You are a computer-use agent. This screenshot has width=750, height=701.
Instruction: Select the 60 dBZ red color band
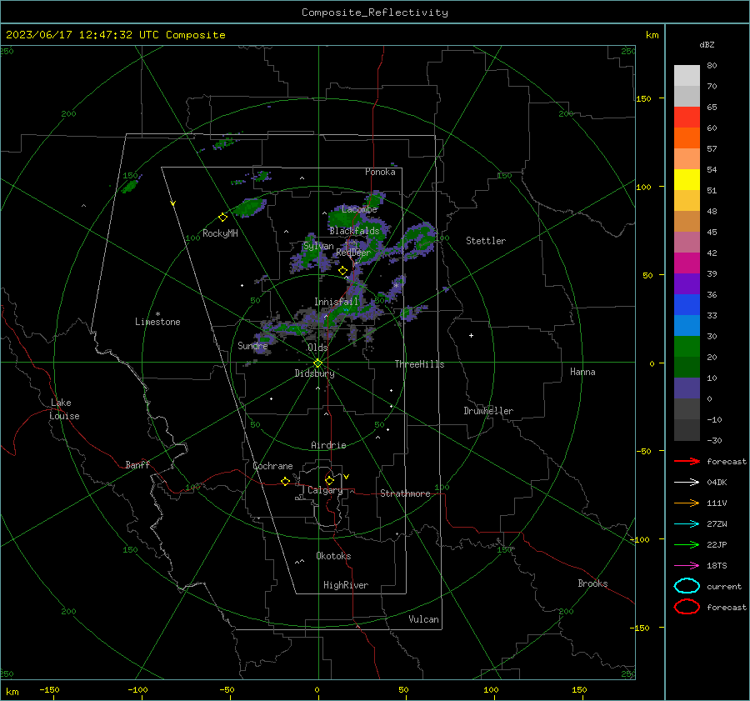pos(687,118)
